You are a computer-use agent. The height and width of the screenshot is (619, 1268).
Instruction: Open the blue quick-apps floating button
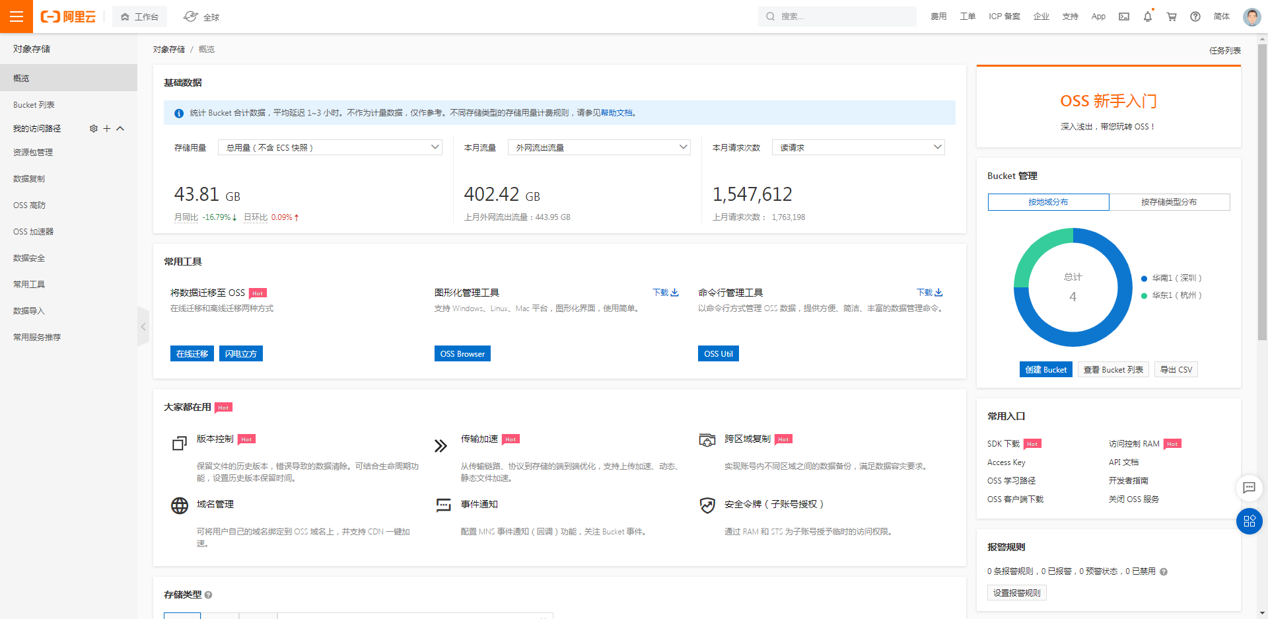1249,521
